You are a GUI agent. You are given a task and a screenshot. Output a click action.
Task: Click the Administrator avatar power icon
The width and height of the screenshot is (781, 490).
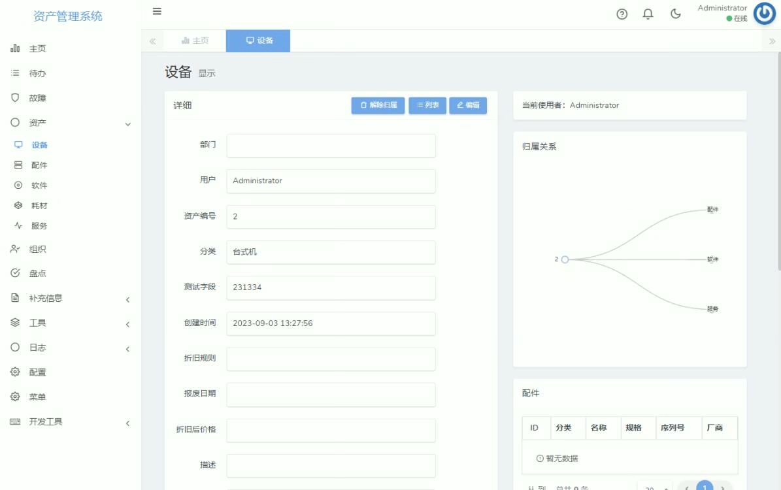tap(764, 14)
